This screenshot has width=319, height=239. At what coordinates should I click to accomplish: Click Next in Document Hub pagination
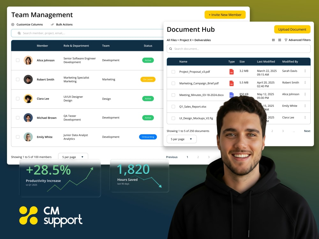(x=307, y=131)
